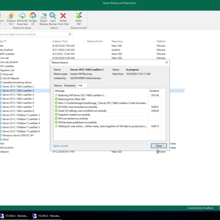The width and height of the screenshot is (220, 220).
Task: Click the Message column header in log
Action: pos(60,91)
